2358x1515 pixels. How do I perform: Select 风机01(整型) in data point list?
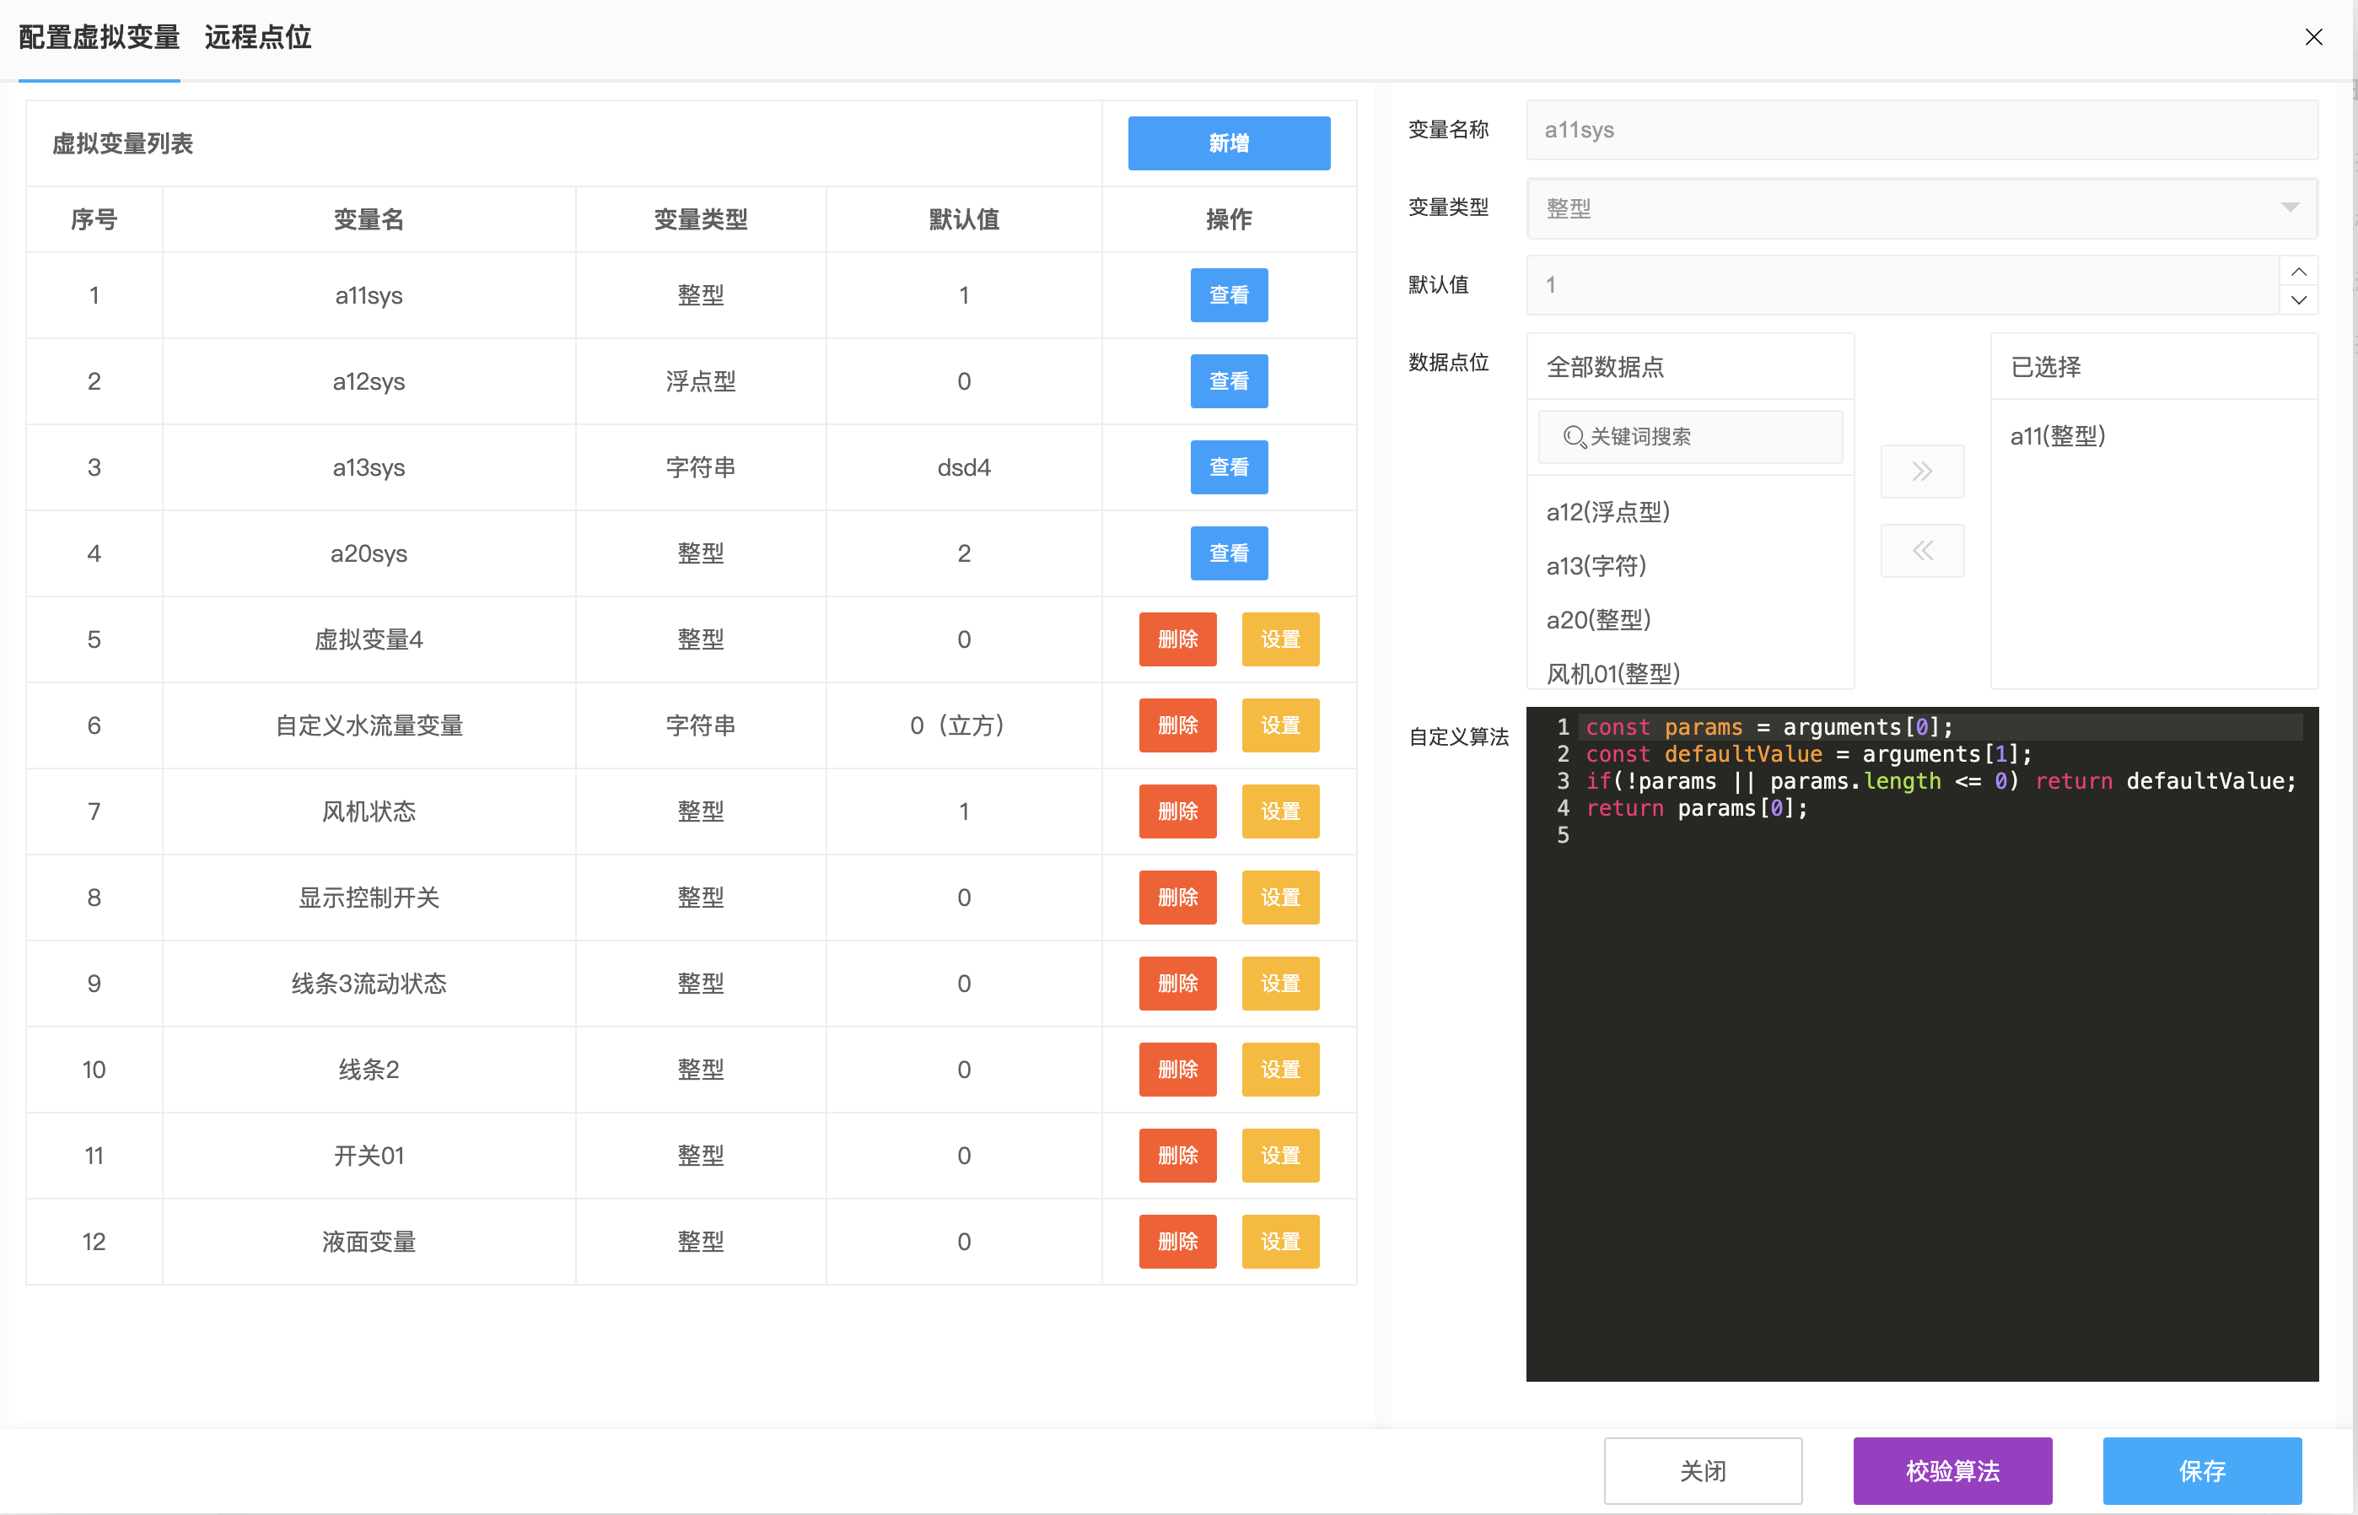coord(1612,674)
